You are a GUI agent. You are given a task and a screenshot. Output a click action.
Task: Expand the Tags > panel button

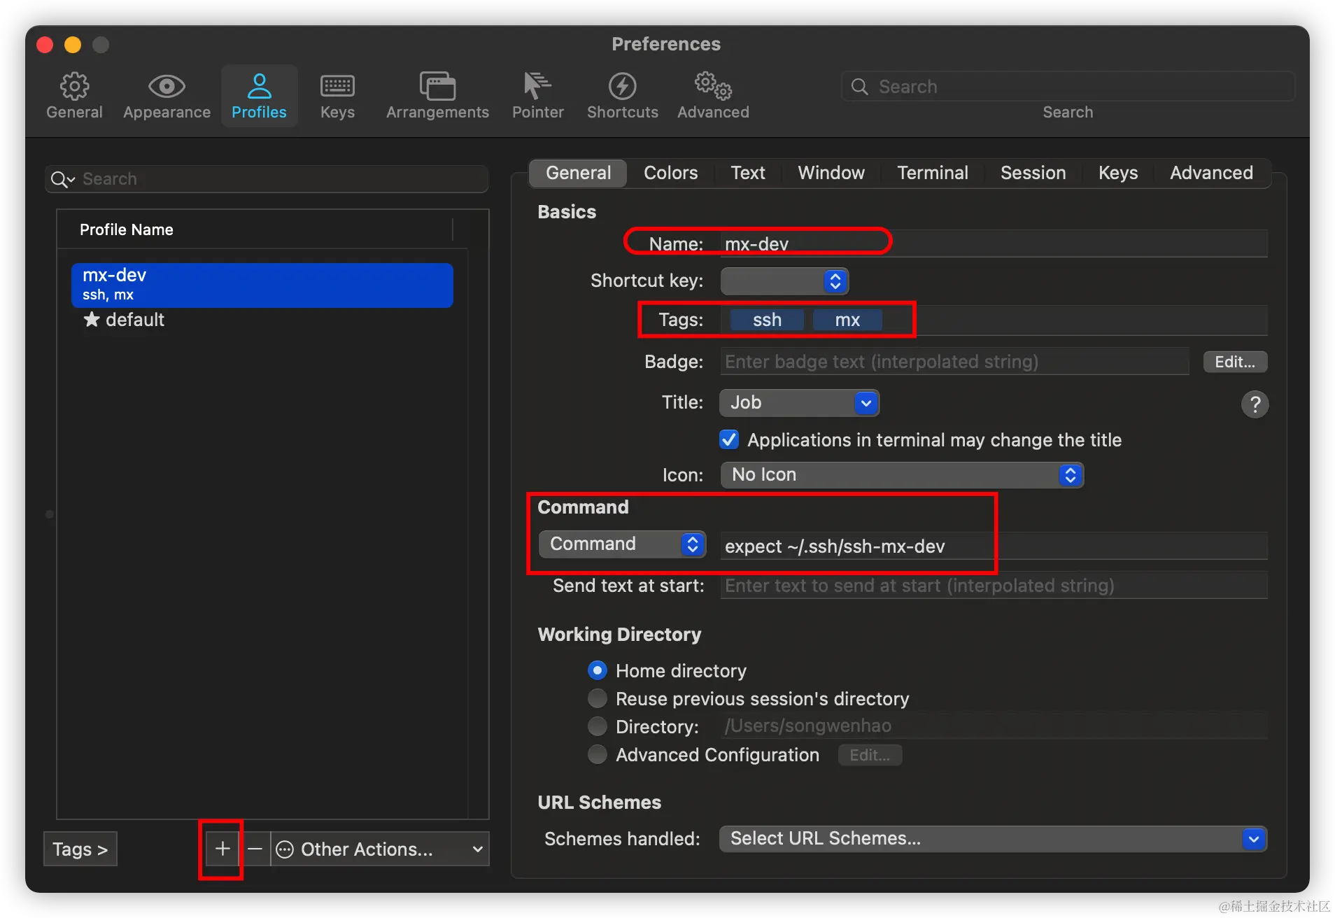tap(80, 849)
